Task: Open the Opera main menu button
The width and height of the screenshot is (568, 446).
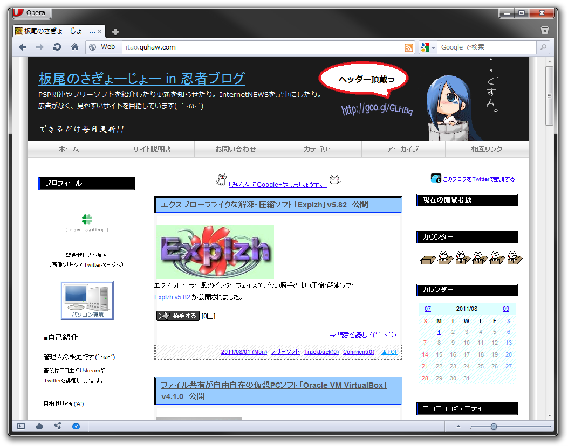Action: 31,13
